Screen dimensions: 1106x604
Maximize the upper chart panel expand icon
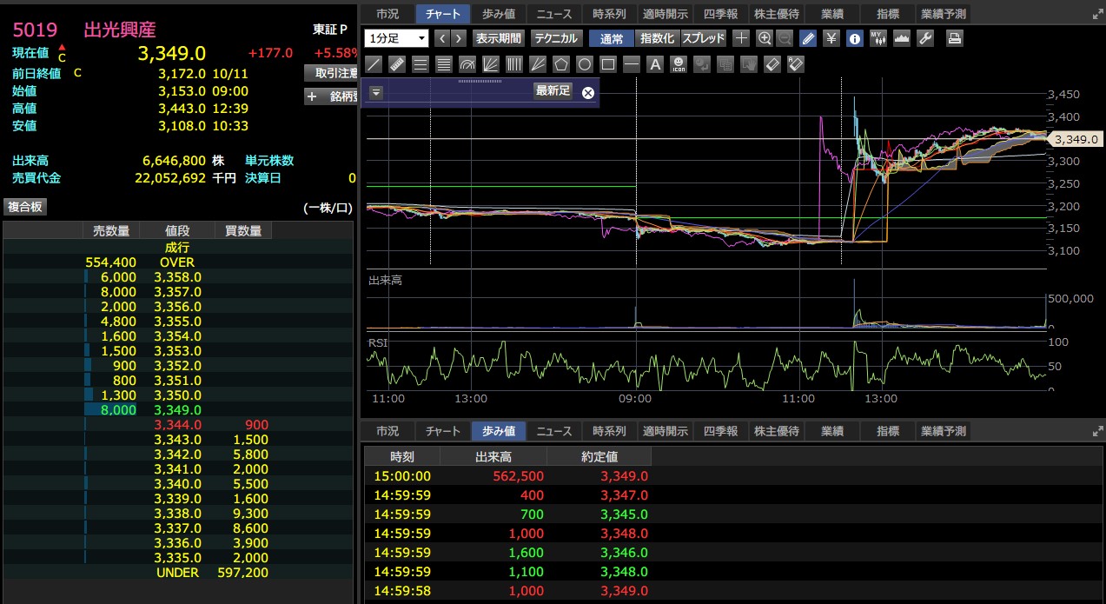pos(1097,15)
